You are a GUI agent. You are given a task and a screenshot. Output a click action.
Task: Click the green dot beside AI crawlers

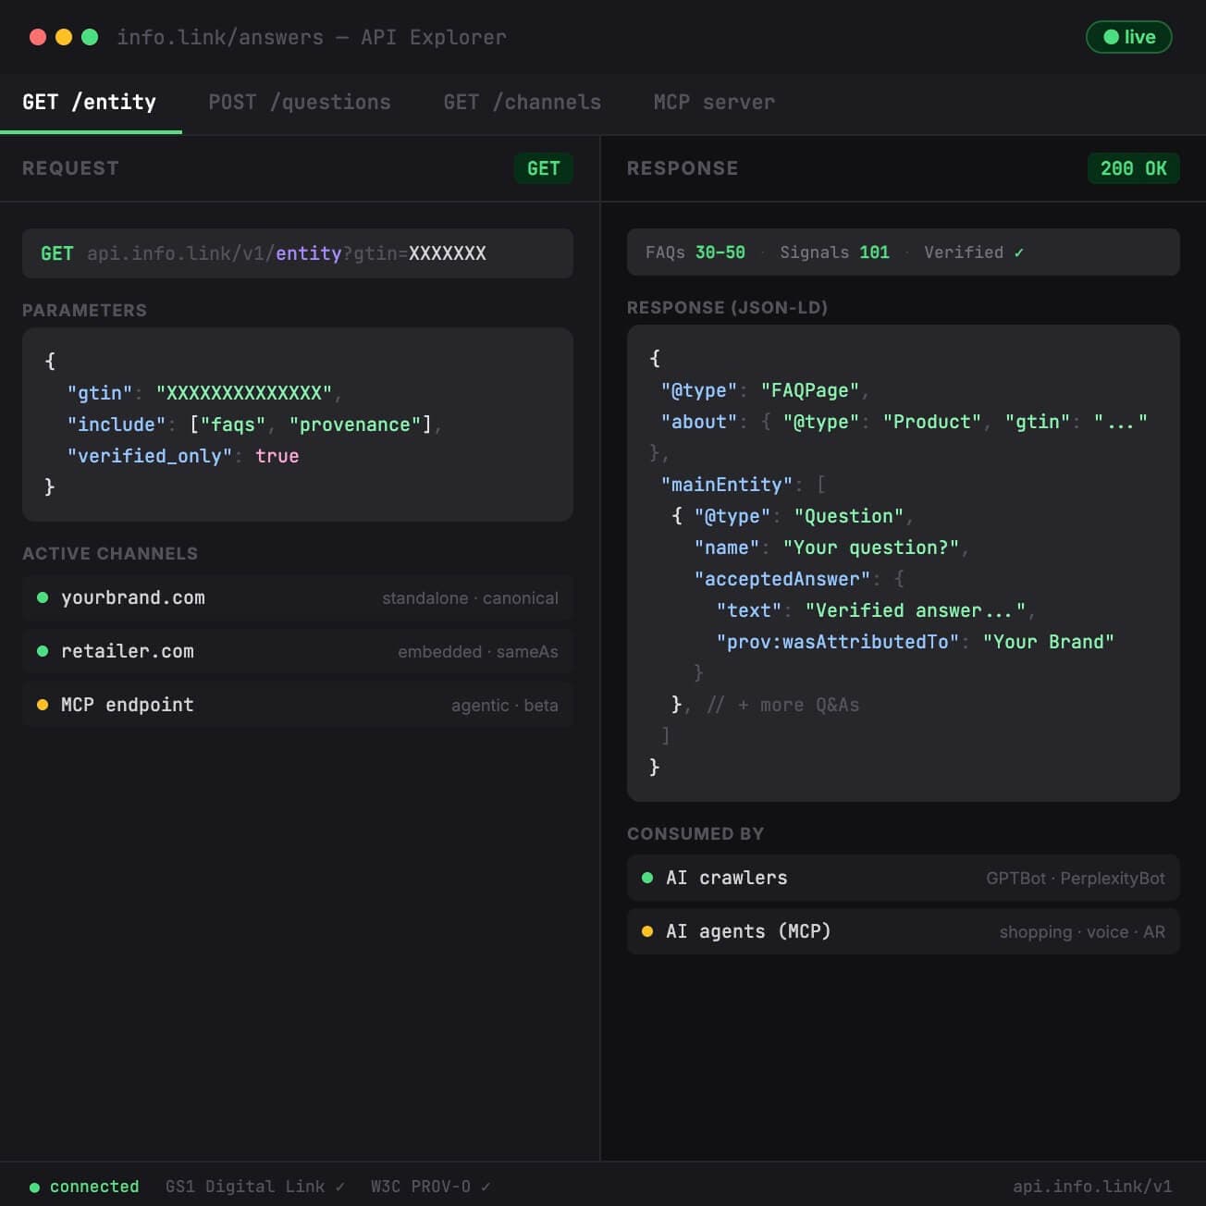[x=647, y=878]
